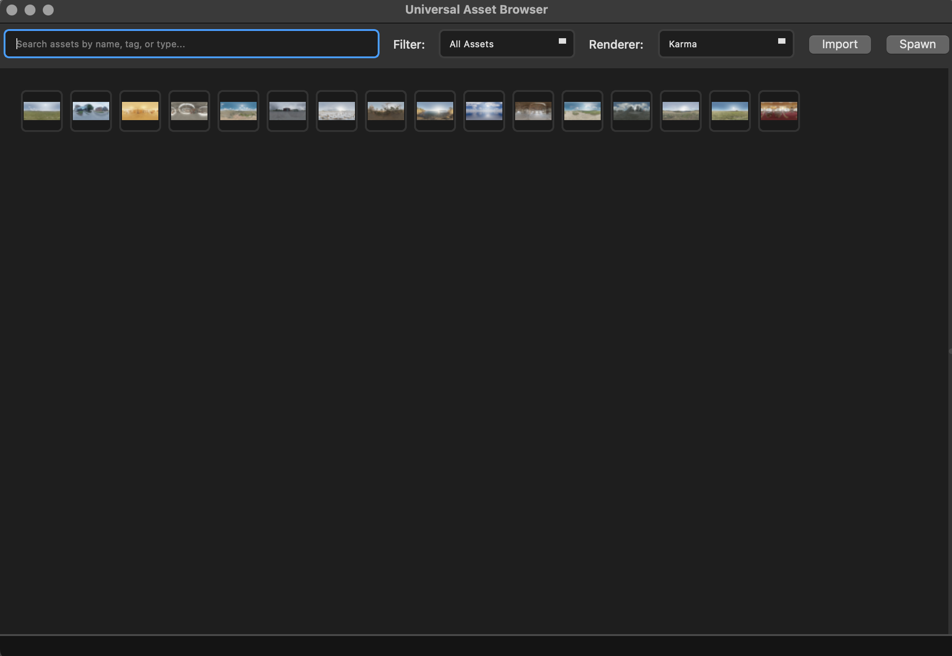Screen dimensions: 952x656
Task: Click the Spawn button
Action: click(x=917, y=44)
